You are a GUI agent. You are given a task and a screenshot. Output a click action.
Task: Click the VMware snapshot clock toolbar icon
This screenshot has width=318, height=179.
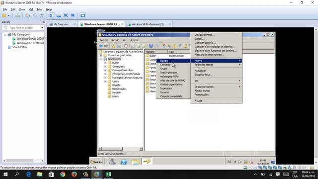point(28,15)
